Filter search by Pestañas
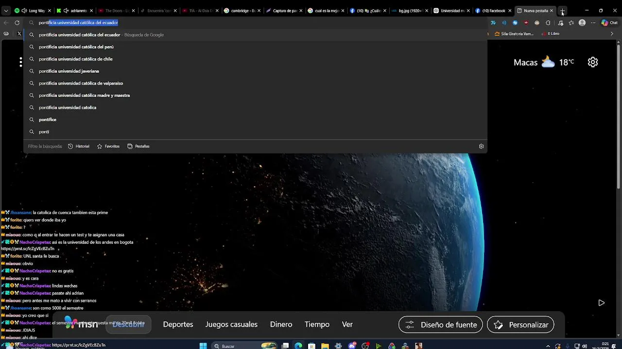This screenshot has width=622, height=349. [138, 146]
